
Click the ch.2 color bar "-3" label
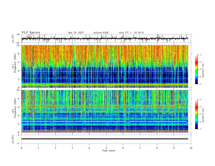point(200,100)
